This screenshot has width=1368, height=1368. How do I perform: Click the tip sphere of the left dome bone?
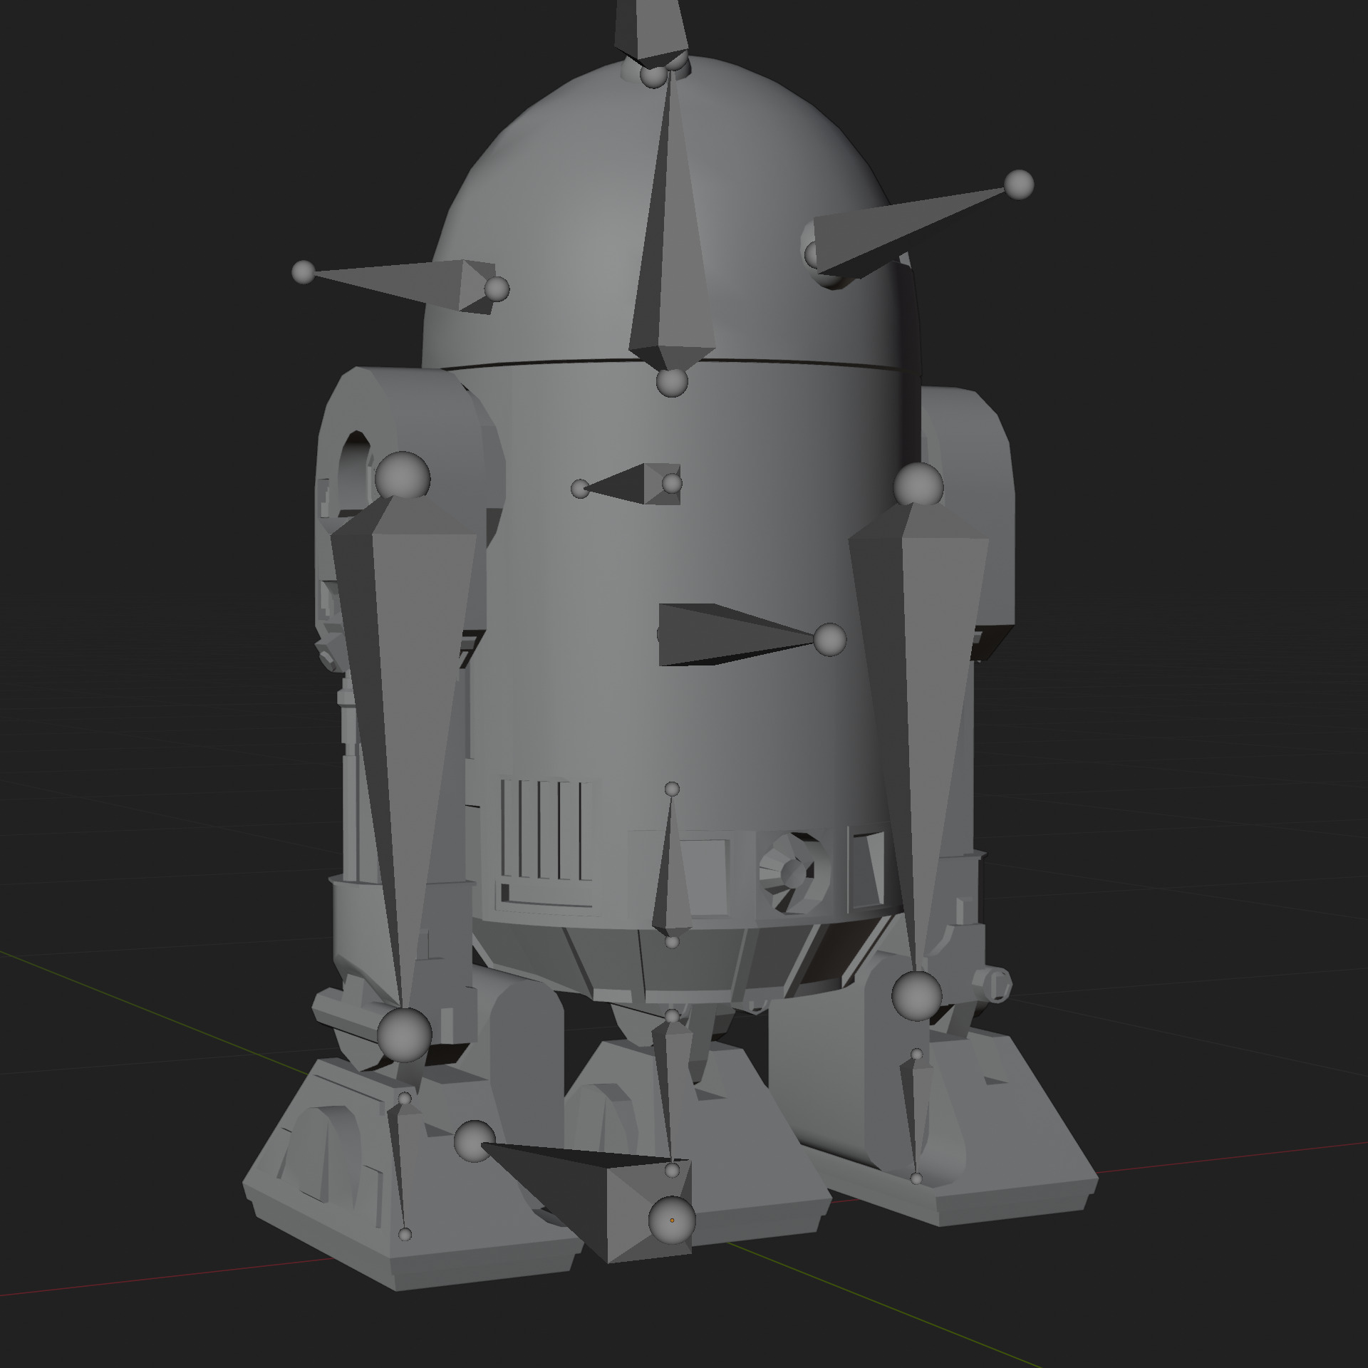point(304,272)
